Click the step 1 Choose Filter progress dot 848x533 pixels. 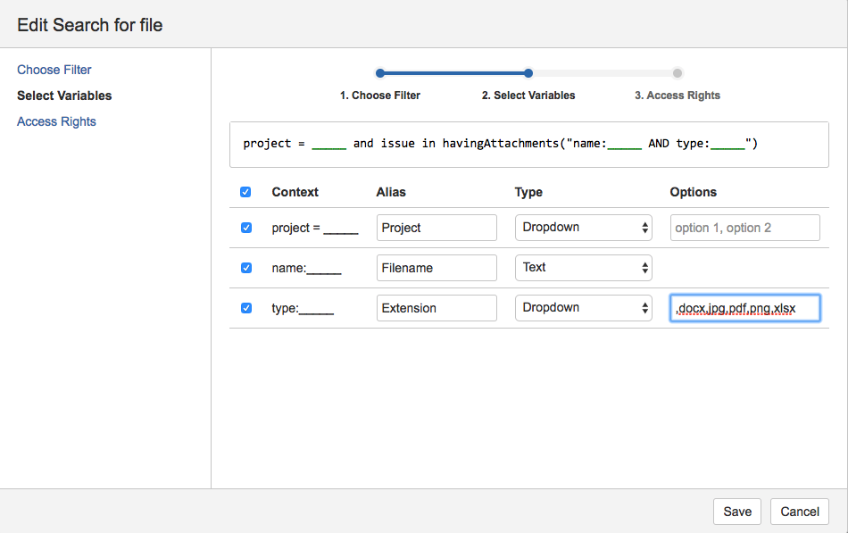tap(379, 73)
